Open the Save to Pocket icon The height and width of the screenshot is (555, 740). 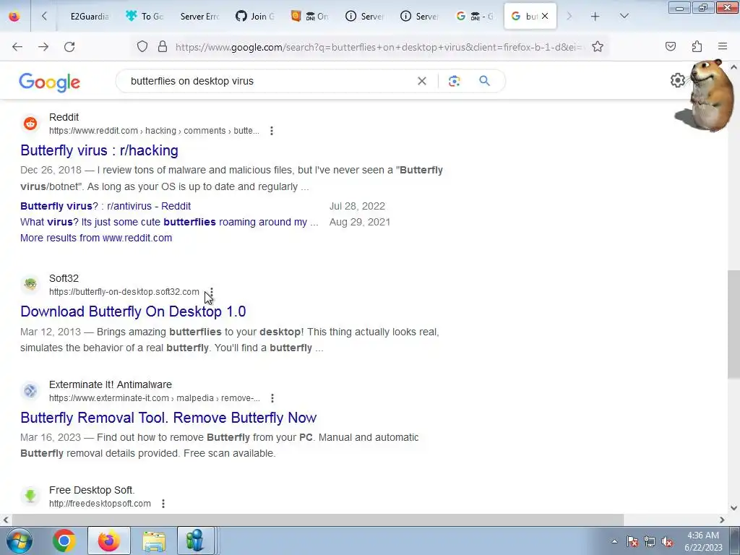click(671, 46)
